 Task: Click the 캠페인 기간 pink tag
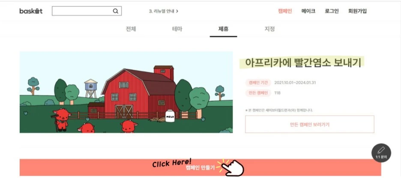(x=258, y=82)
